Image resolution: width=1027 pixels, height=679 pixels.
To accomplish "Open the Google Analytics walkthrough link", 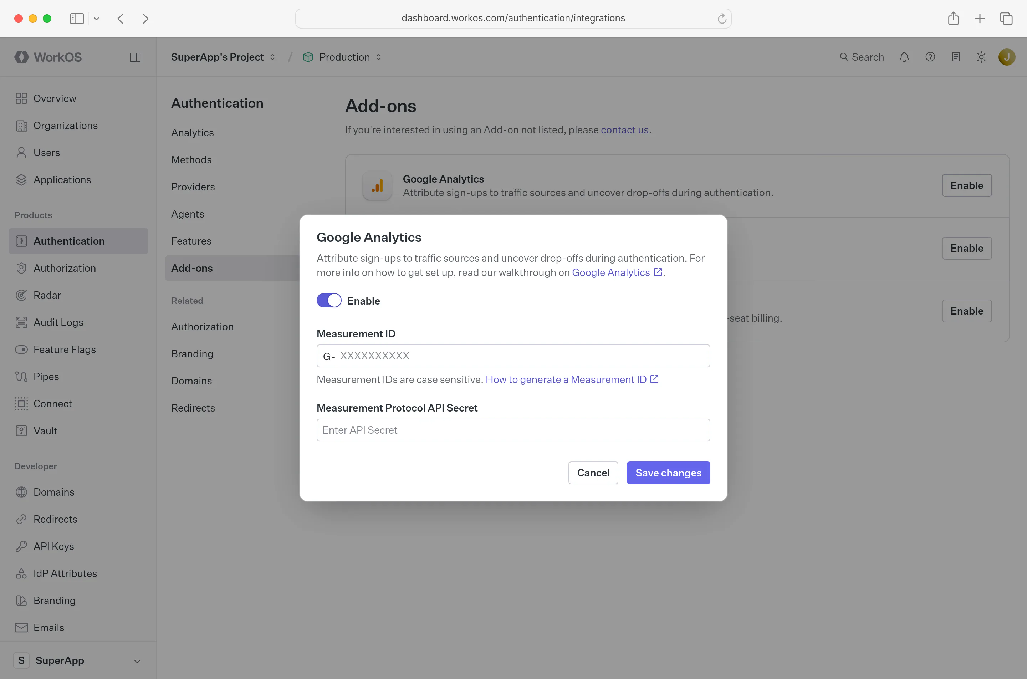I will 617,272.
